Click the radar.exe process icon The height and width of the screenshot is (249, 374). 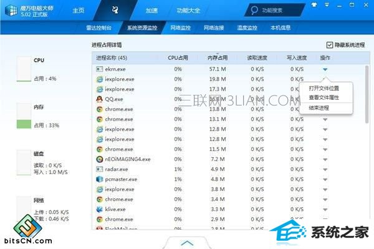pos(99,169)
